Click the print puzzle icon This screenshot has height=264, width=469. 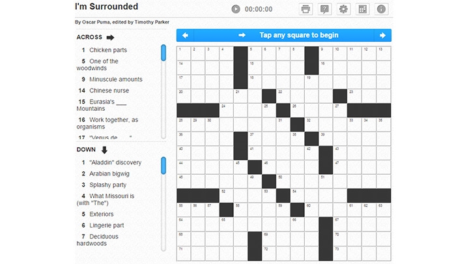(306, 9)
